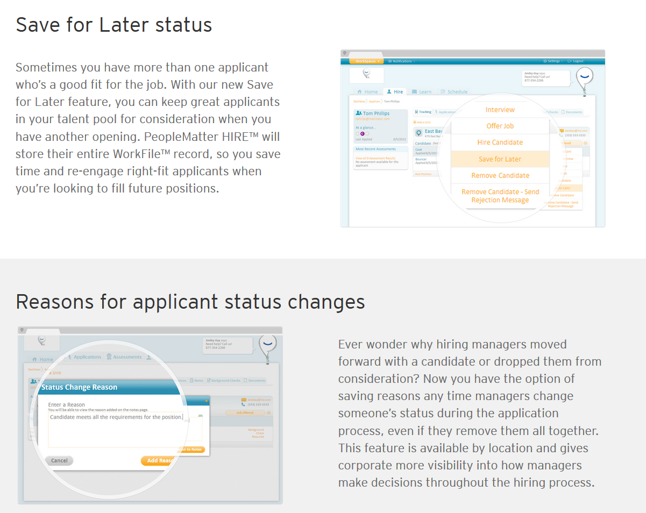Open Documents tab in Status Change screenshot
The height and width of the screenshot is (513, 646).
click(x=254, y=380)
